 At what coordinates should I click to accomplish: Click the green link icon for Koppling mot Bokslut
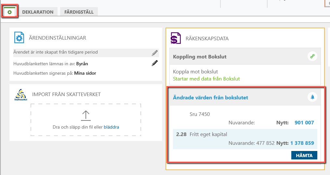(312, 56)
